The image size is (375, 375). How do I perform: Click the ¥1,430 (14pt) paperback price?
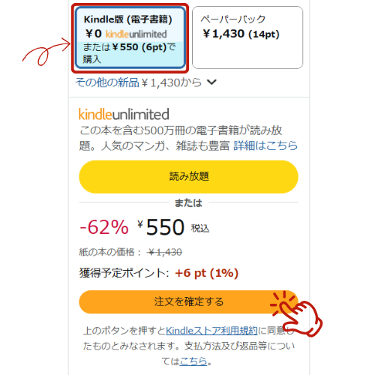coord(241,34)
